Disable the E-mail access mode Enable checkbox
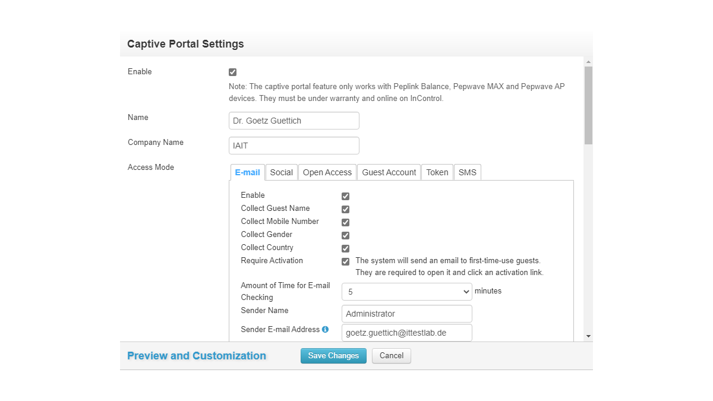Image resolution: width=713 pixels, height=401 pixels. point(345,196)
